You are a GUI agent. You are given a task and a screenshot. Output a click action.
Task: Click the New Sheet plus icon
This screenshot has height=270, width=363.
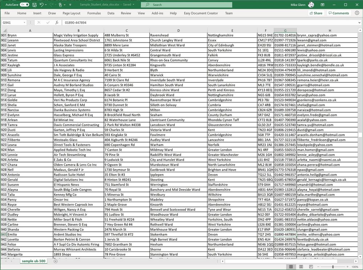pyautogui.click(x=56, y=261)
